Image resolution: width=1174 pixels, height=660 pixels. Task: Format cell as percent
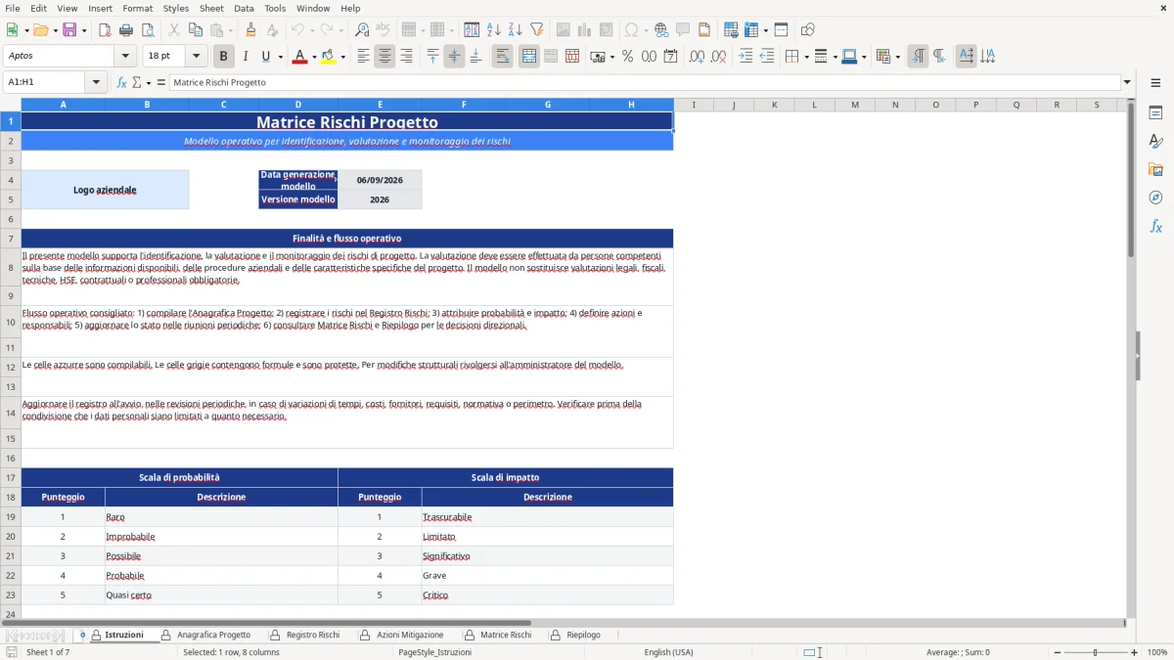tap(627, 57)
